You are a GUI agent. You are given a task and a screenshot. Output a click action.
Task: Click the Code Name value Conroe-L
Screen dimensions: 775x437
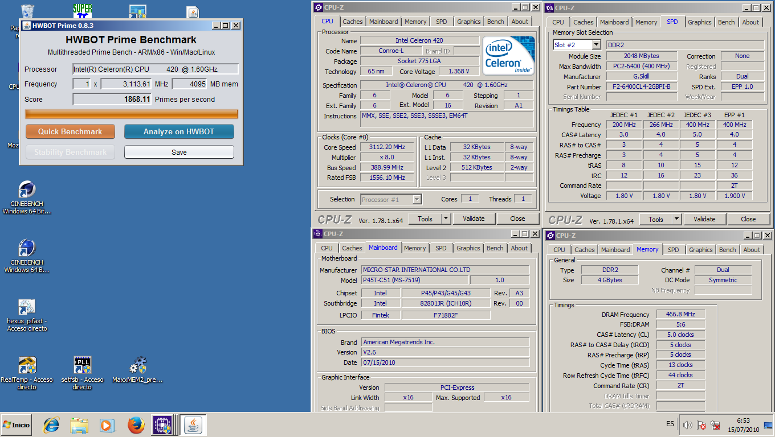[391, 51]
